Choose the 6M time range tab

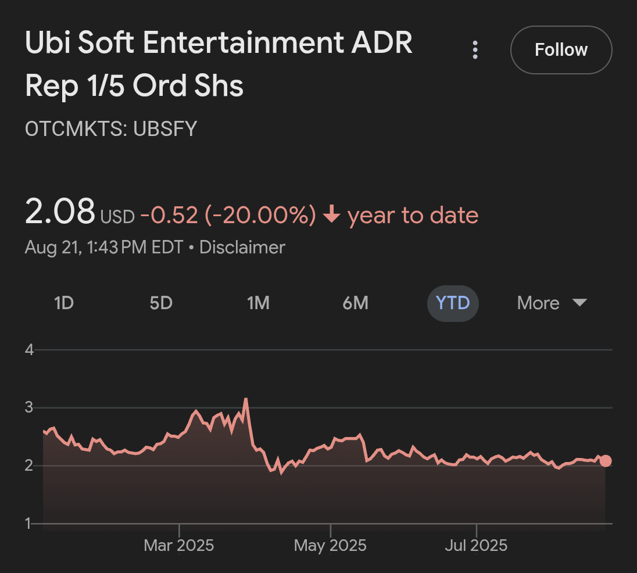tap(355, 303)
